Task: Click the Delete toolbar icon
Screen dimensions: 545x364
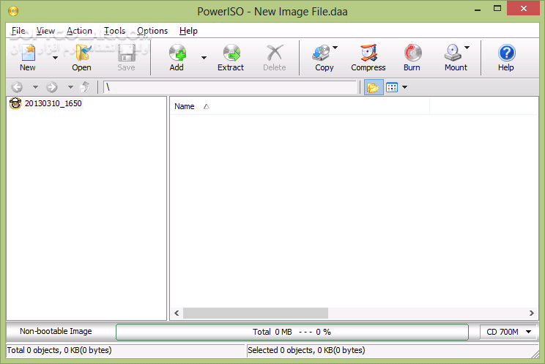Action: point(275,53)
